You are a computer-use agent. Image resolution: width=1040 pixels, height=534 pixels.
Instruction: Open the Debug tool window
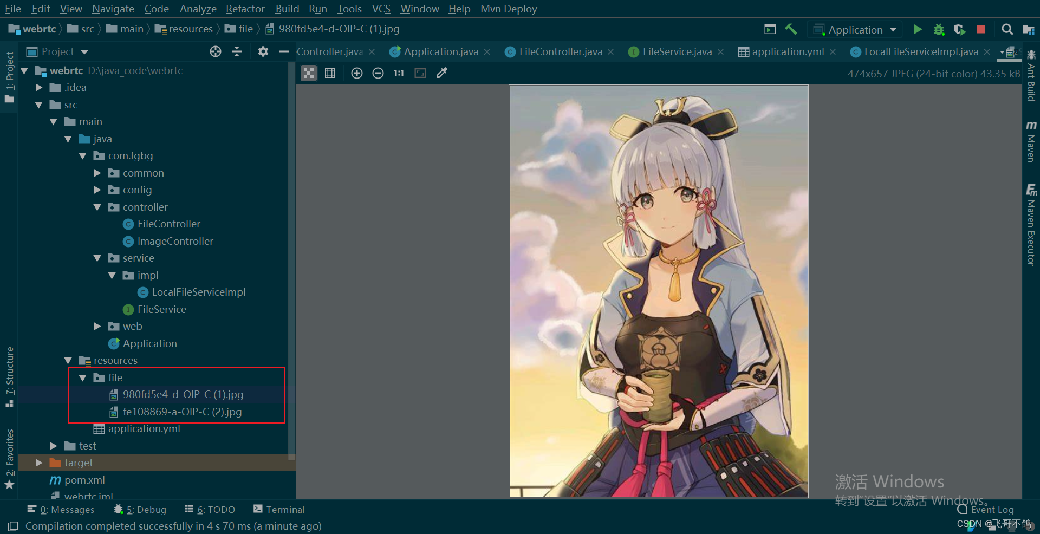tap(140, 510)
